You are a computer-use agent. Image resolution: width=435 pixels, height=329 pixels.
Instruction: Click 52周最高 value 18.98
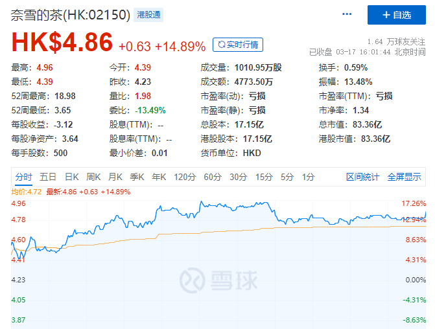click(x=65, y=96)
